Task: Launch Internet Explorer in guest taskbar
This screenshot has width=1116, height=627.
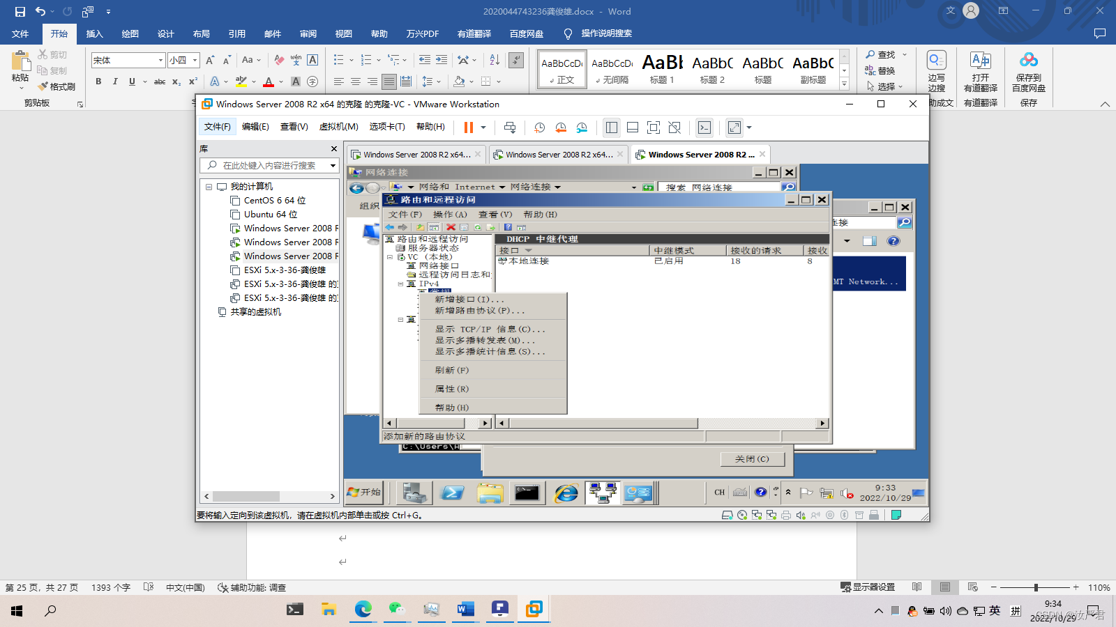Action: pos(566,493)
